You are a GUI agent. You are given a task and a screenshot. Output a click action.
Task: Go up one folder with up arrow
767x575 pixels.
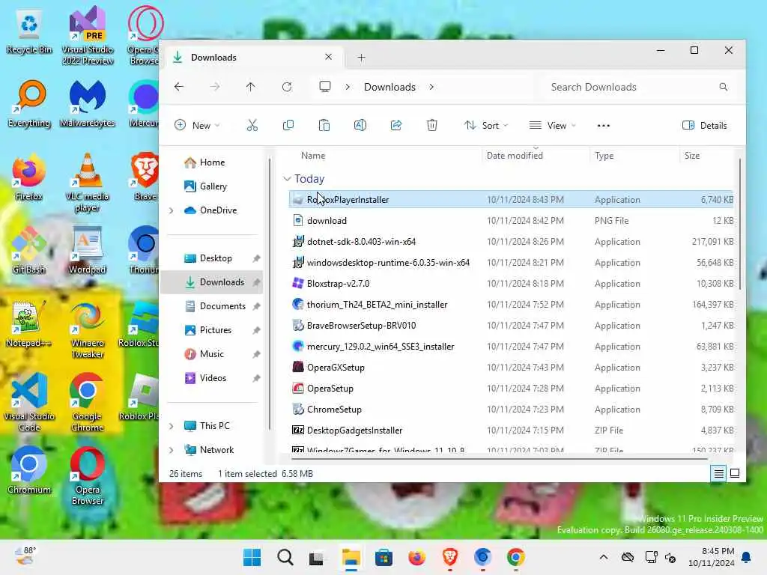pyautogui.click(x=250, y=87)
